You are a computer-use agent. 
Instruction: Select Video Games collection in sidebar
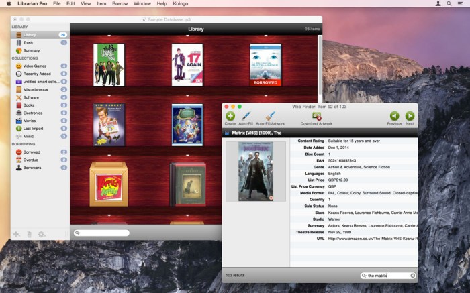click(x=35, y=66)
